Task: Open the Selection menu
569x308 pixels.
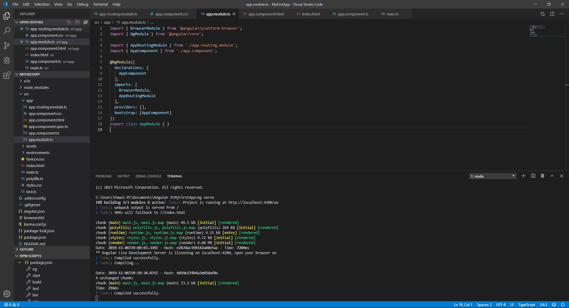Action: click(42, 4)
